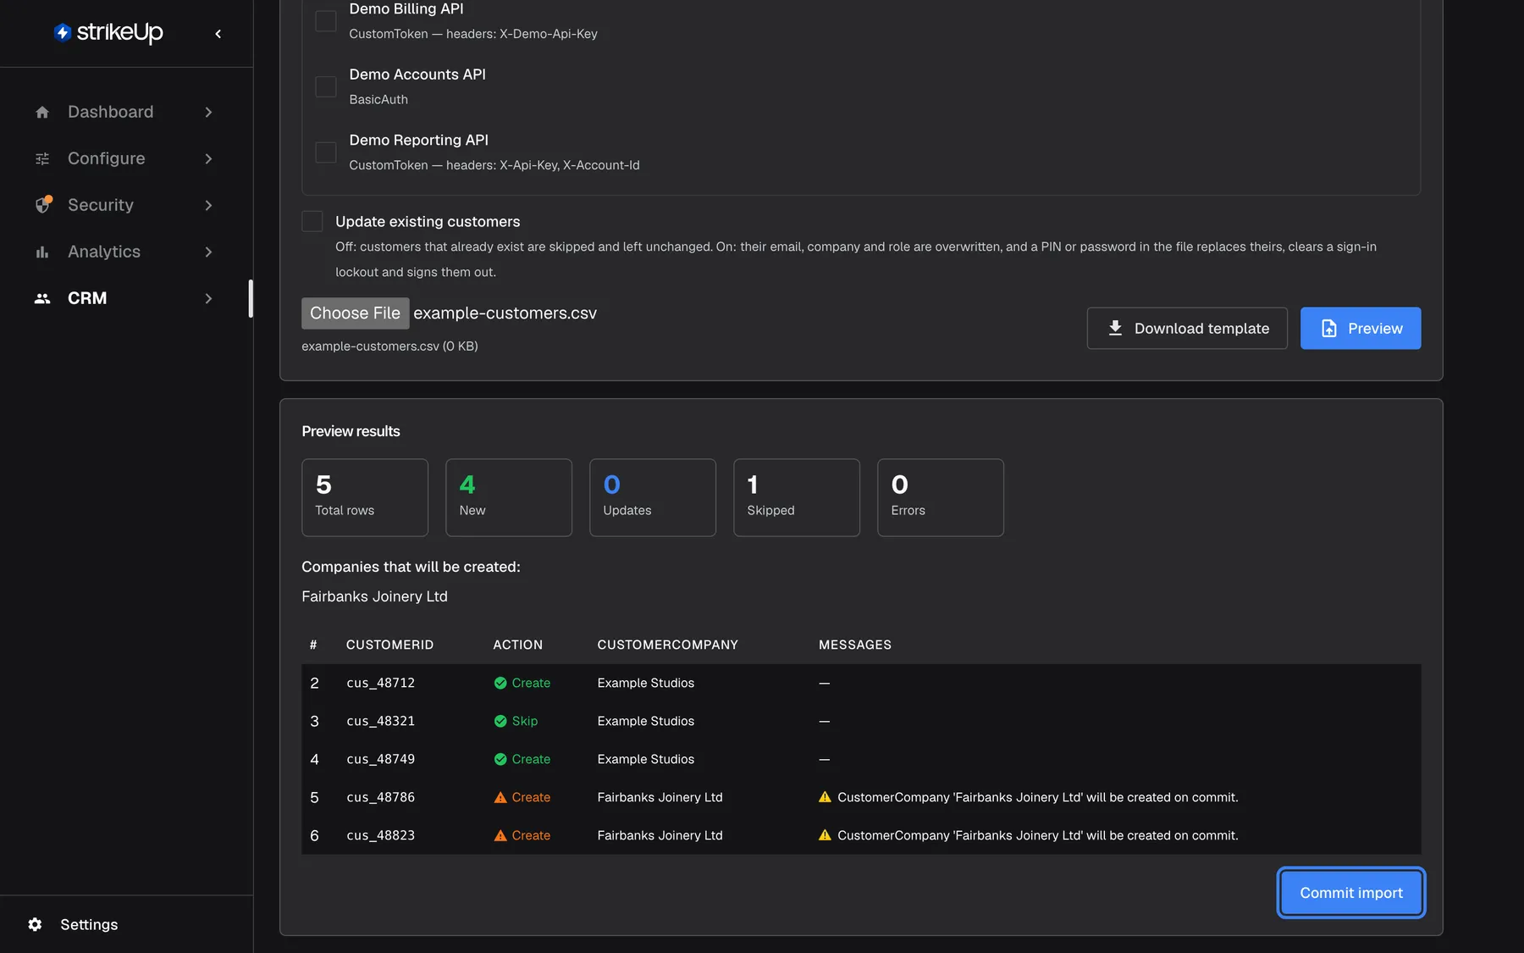1524x953 pixels.
Task: Collapse the sidebar with the left chevron
Action: pos(218,34)
